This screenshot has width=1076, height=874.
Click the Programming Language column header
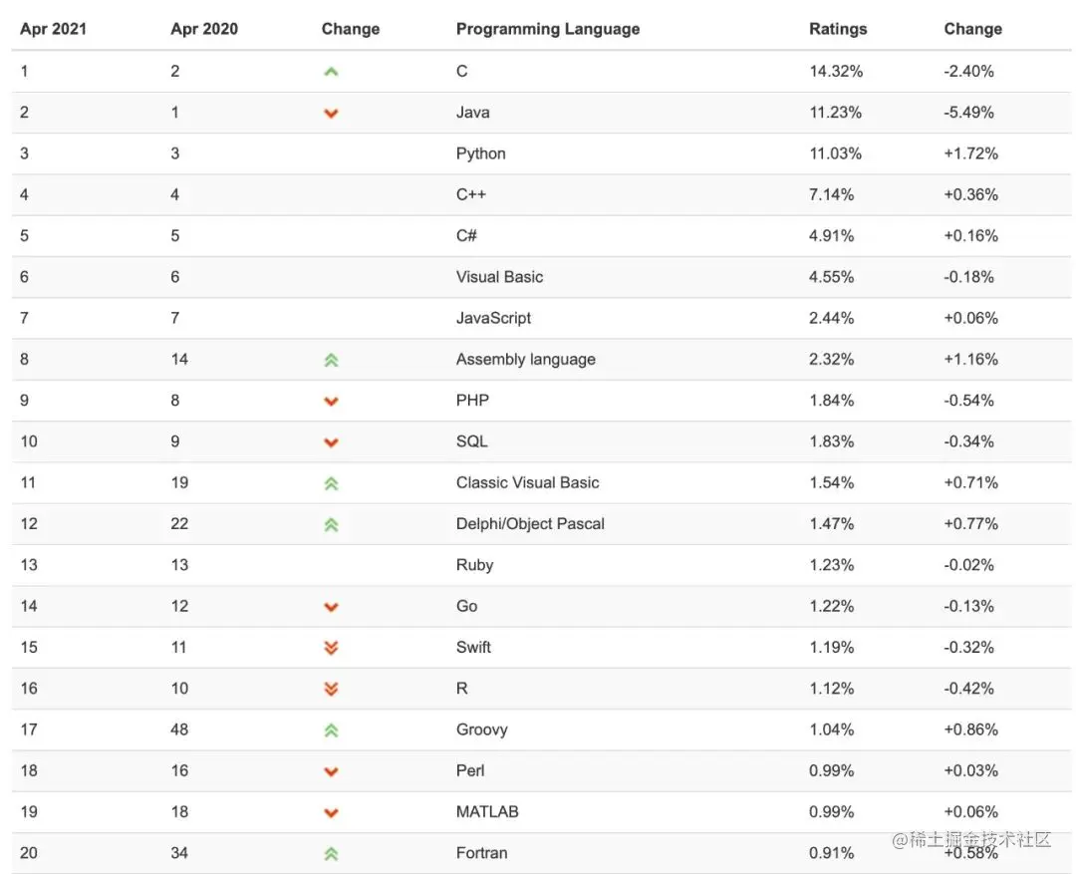click(x=548, y=29)
